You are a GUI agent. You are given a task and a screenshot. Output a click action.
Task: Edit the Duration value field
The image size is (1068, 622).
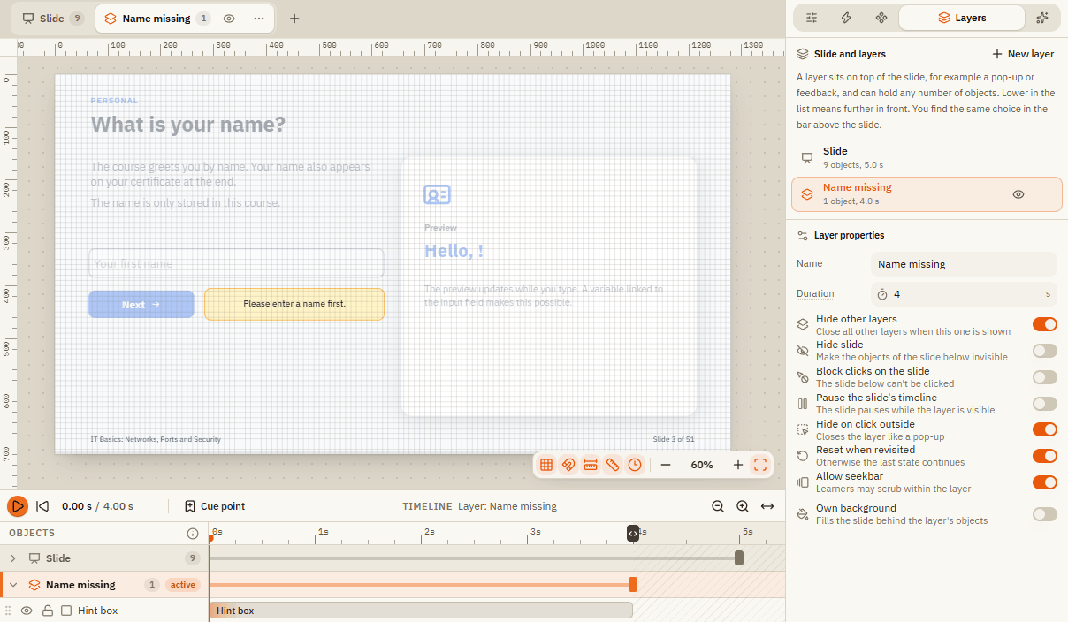964,294
